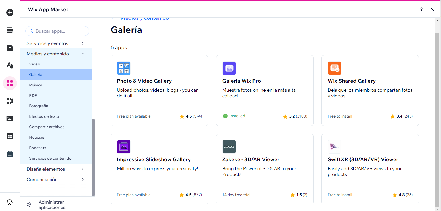Screen dimensions: 441x211
Task: Open the Wix Shared Gallery app title
Action: (352, 81)
